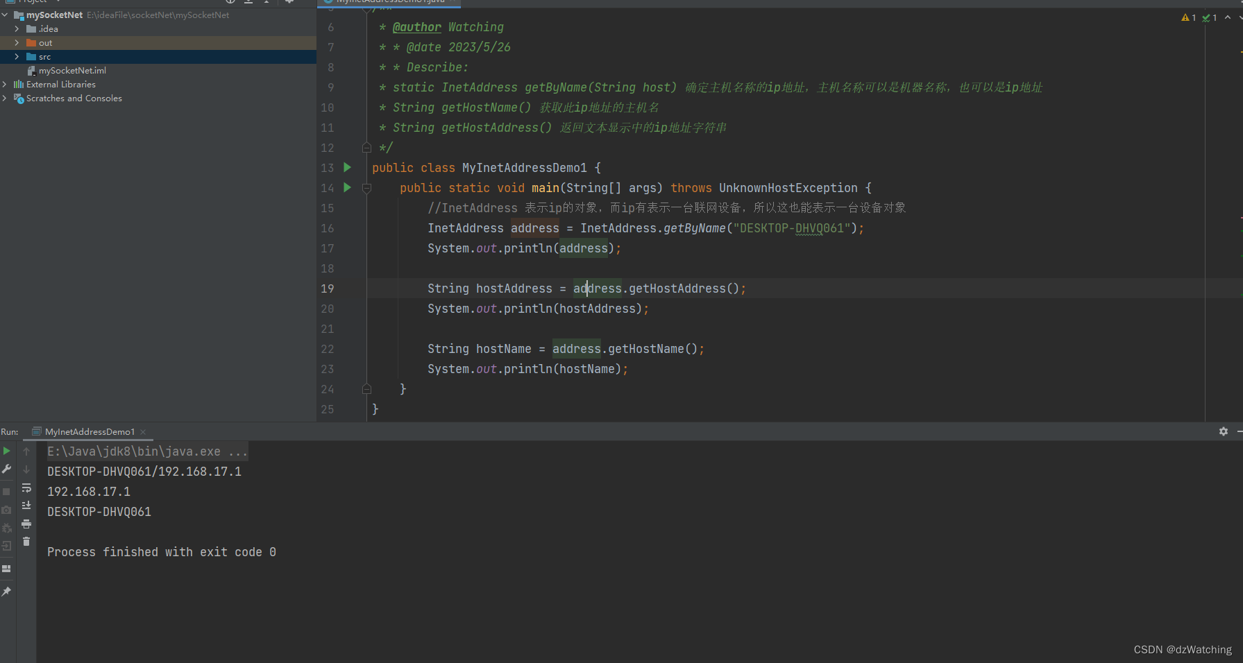Expand Scratches and Consoles node
1243x663 pixels.
(x=5, y=98)
